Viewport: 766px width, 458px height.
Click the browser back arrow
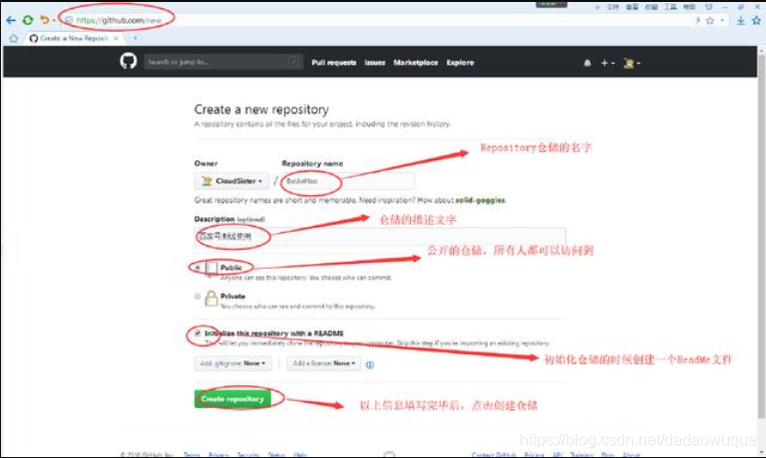11,20
